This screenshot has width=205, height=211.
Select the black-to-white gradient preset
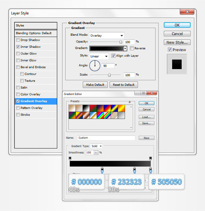(x=86, y=108)
